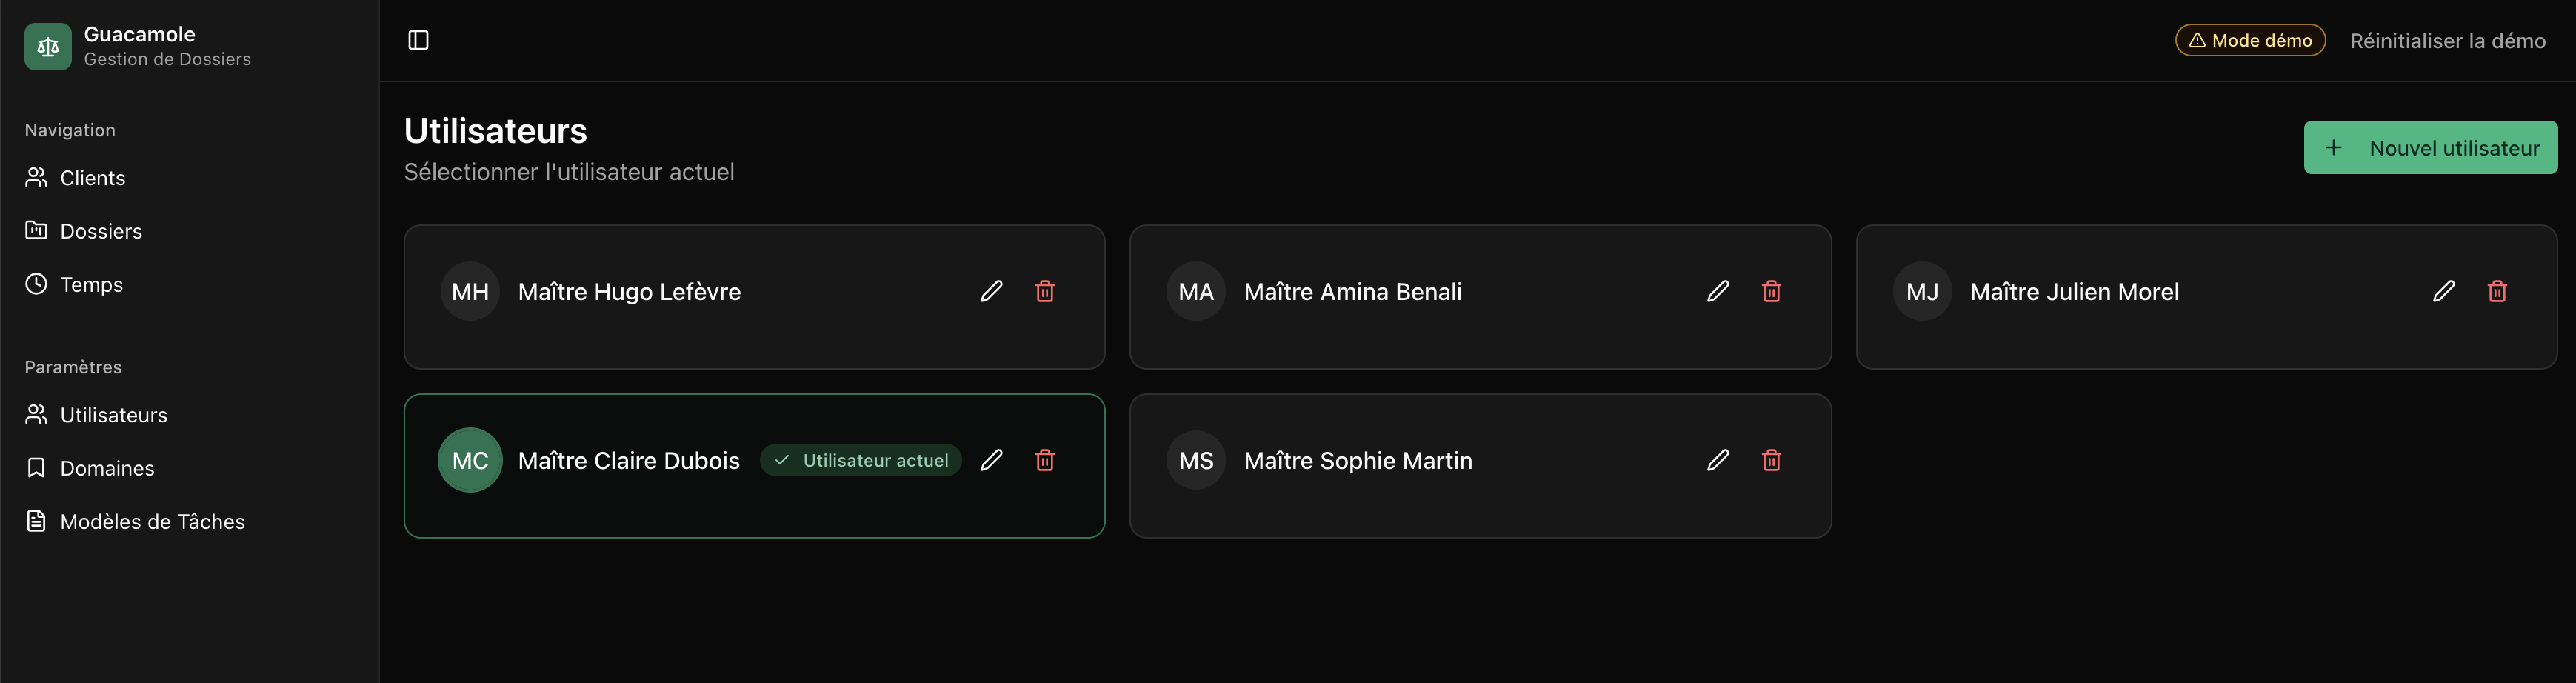2576x683 pixels.
Task: Click edit pencil for Maître Hugo Lefèvre
Action: [991, 291]
